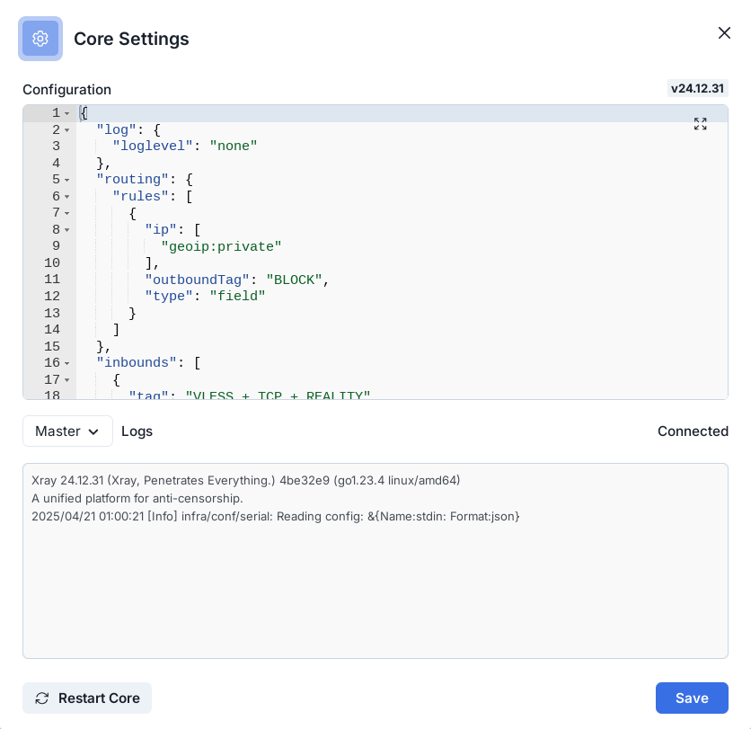Expand the editor to fullscreen
This screenshot has height=729, width=751.
click(x=700, y=124)
